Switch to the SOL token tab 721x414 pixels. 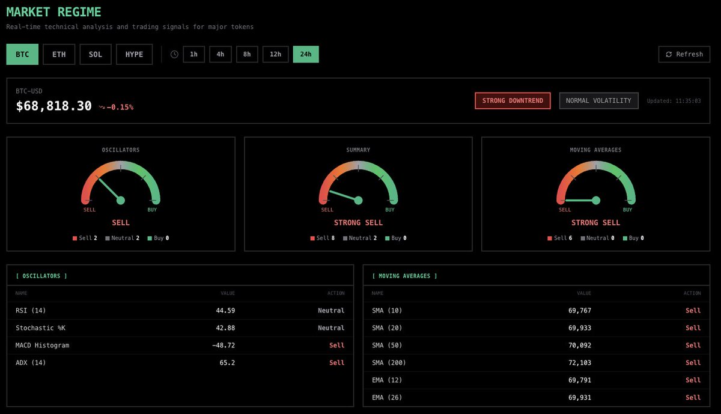(96, 54)
